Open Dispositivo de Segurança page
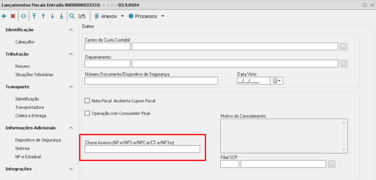Image resolution: width=376 pixels, height=180 pixels. pyautogui.click(x=38, y=140)
